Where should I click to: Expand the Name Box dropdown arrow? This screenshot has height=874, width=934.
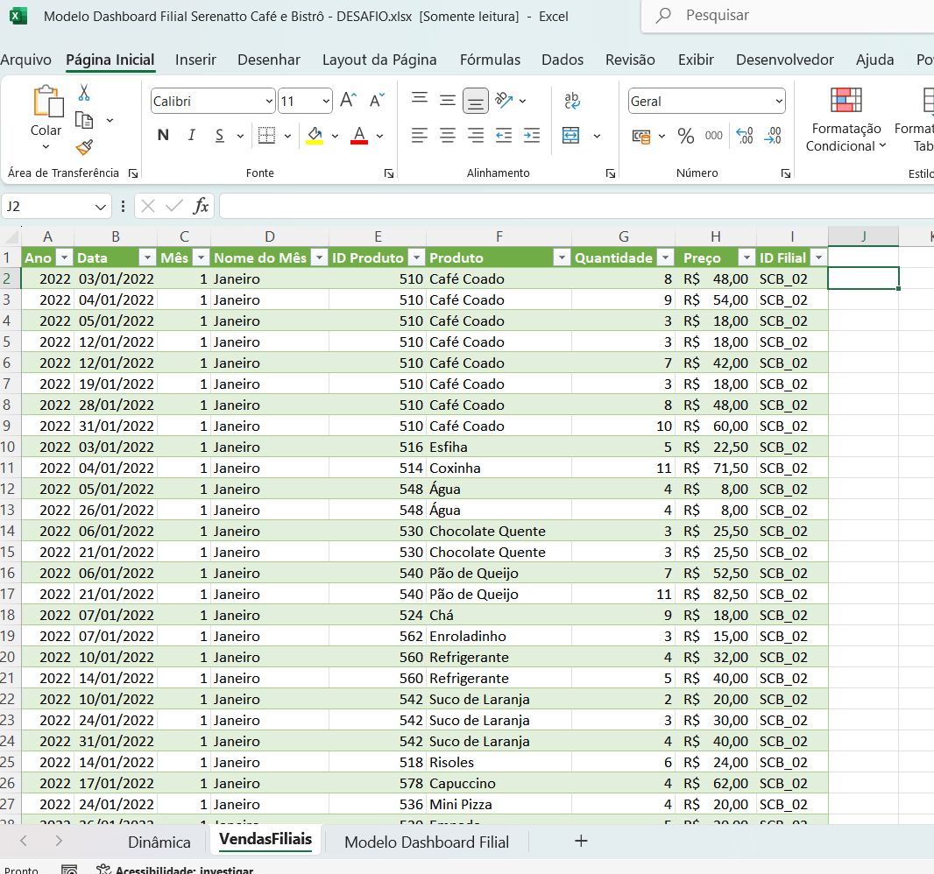pos(100,207)
